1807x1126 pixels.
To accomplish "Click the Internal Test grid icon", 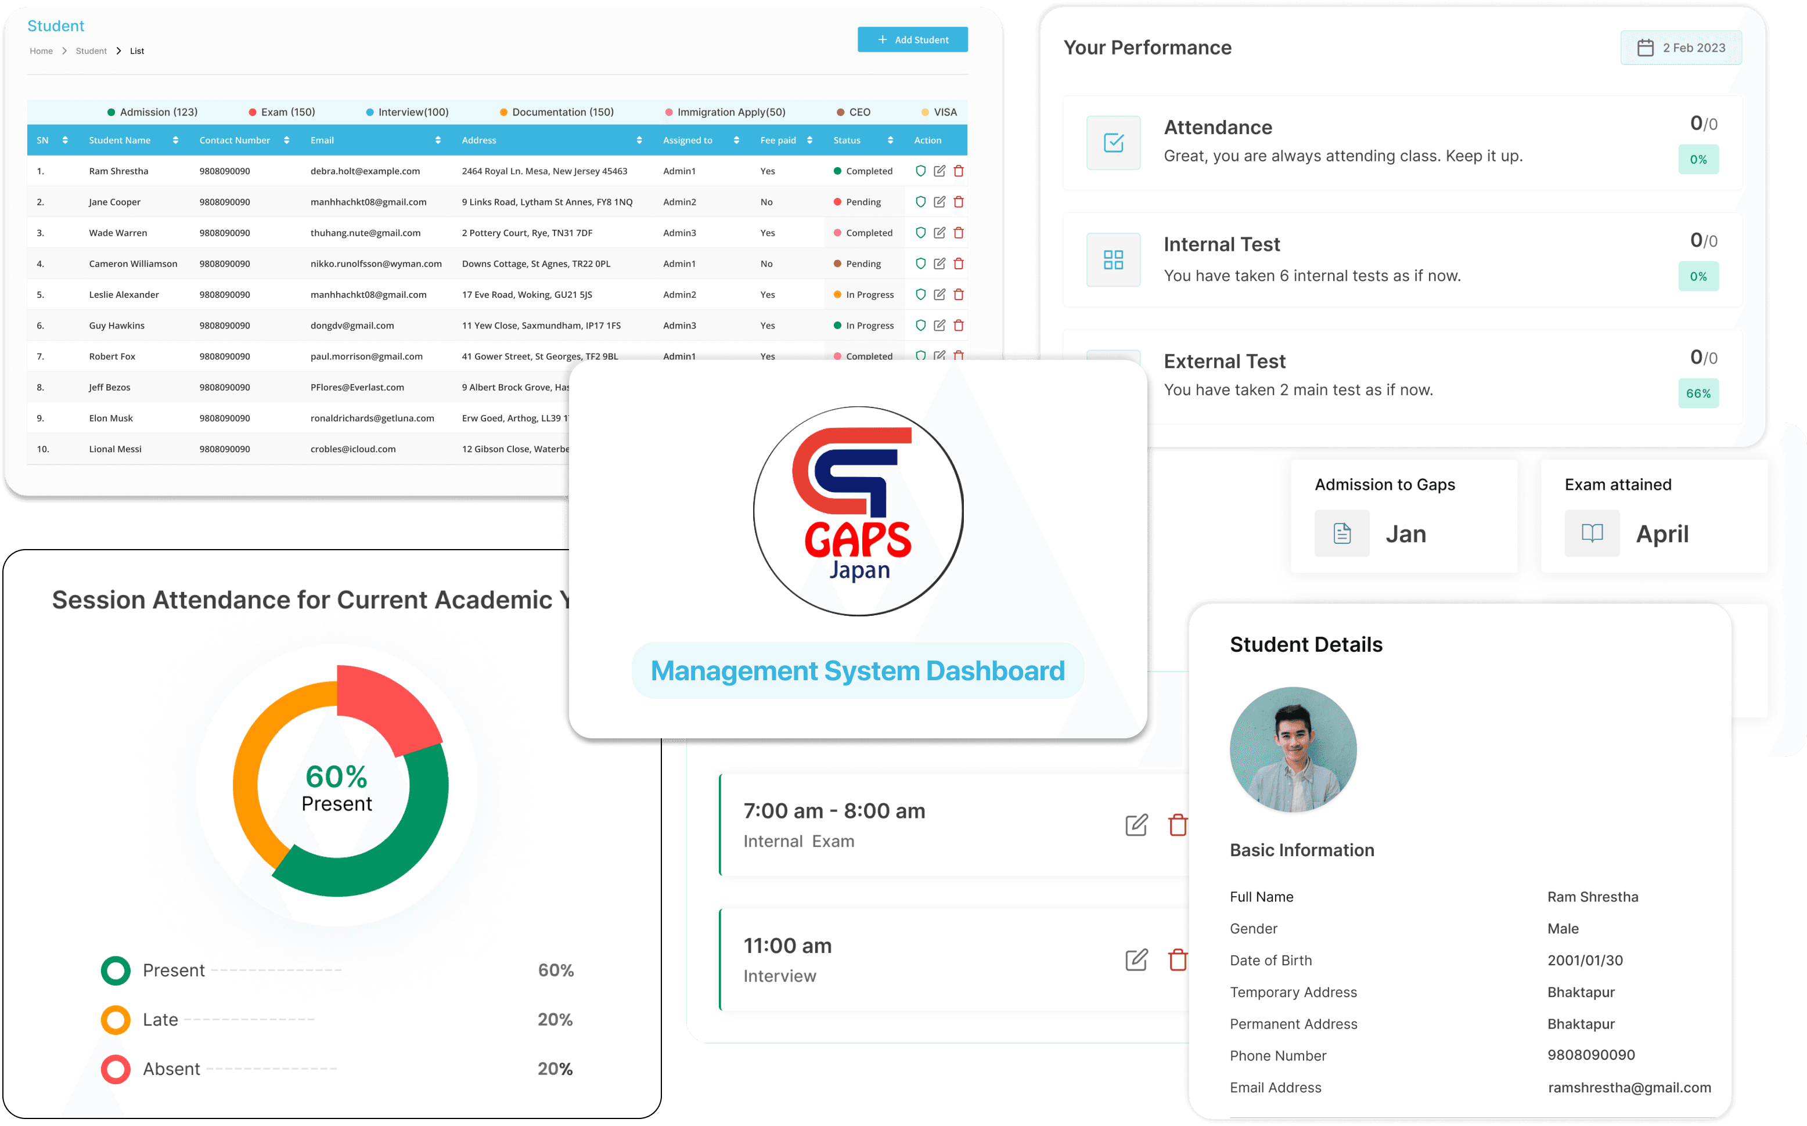I will pyautogui.click(x=1114, y=260).
